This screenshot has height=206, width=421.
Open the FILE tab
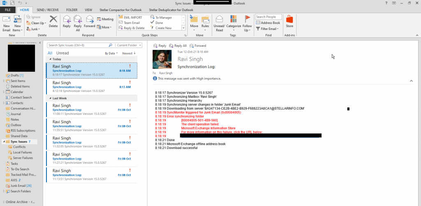pyautogui.click(x=8, y=10)
